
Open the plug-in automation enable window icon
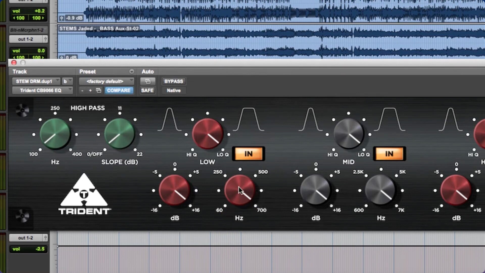click(148, 81)
